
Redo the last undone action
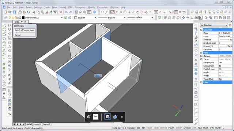[71, 12]
